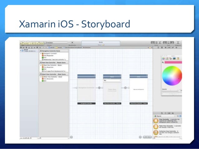Click the No Selection jump bar segment
Viewport: 199px width, 149px height.
click(87, 48)
